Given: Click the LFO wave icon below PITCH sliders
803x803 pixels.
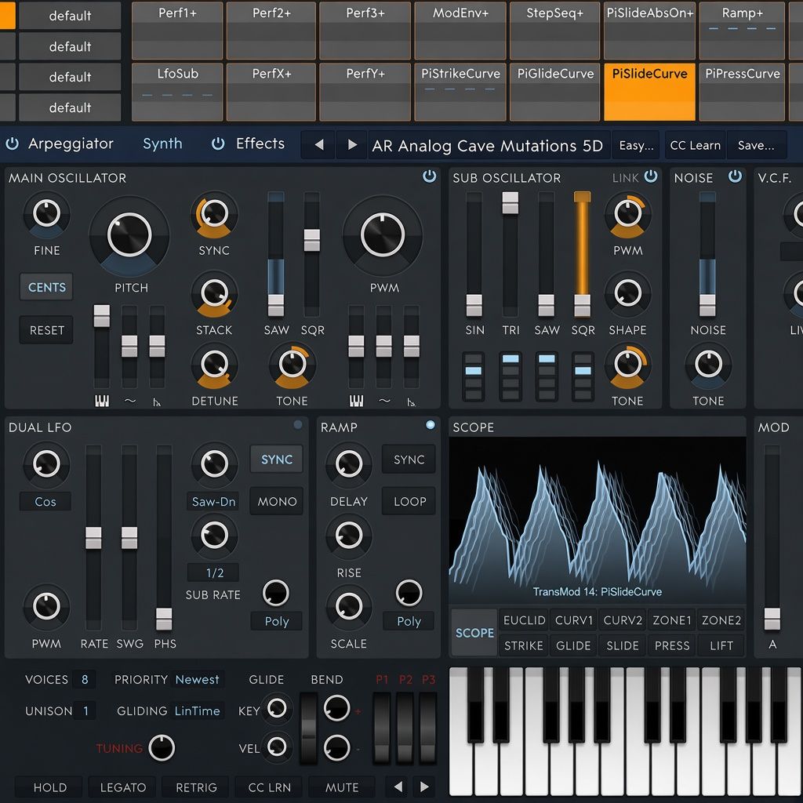Looking at the screenshot, I should (x=130, y=401).
